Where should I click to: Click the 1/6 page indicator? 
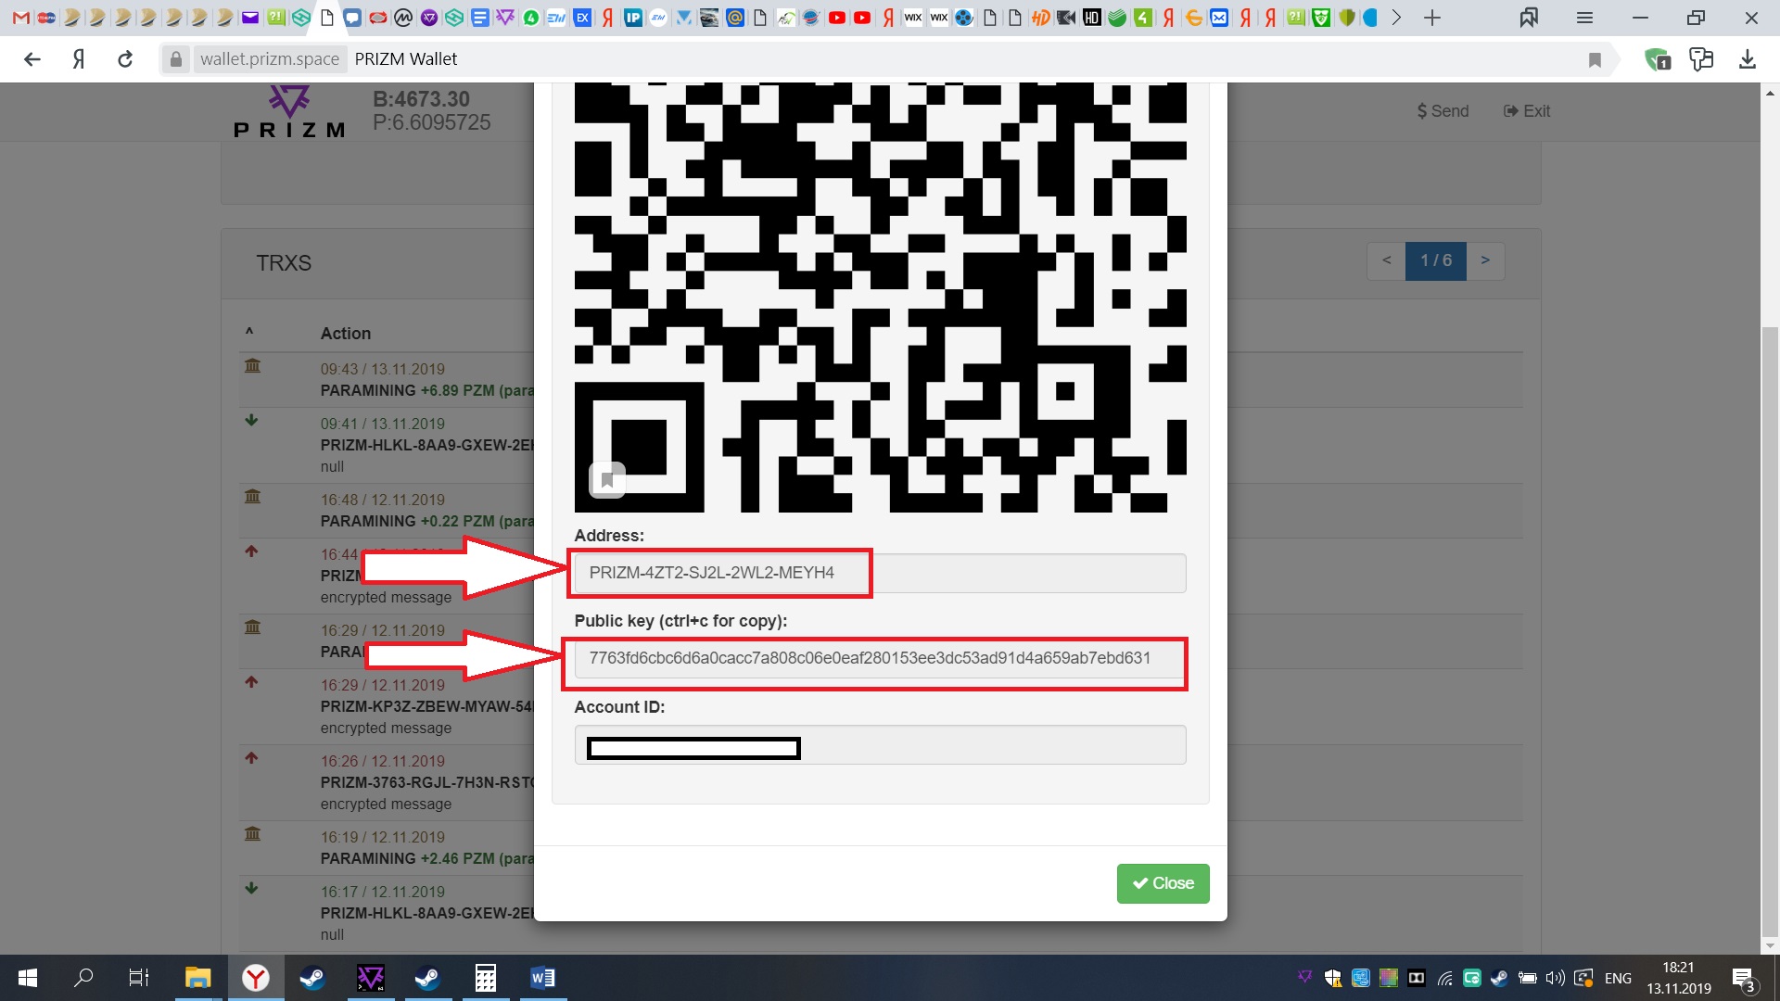(1436, 260)
